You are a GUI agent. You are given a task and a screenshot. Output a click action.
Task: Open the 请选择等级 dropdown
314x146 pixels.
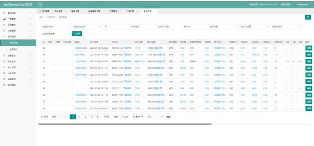pos(286,27)
